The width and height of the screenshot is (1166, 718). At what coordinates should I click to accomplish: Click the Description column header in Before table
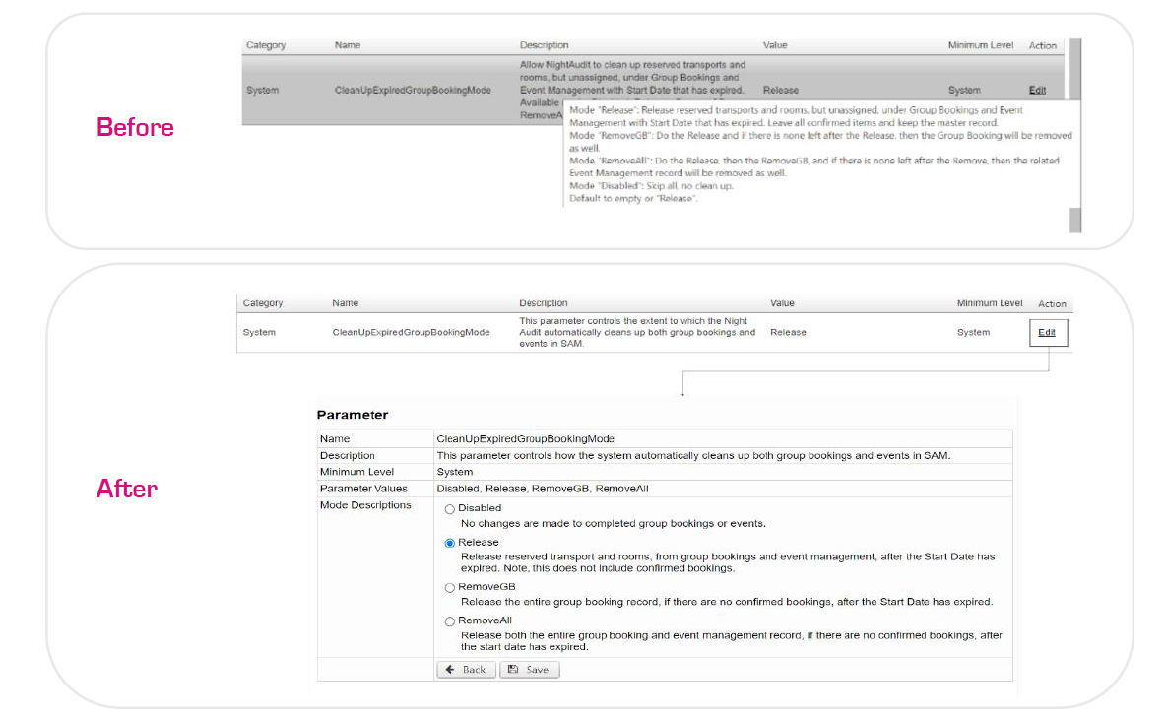[x=545, y=45]
